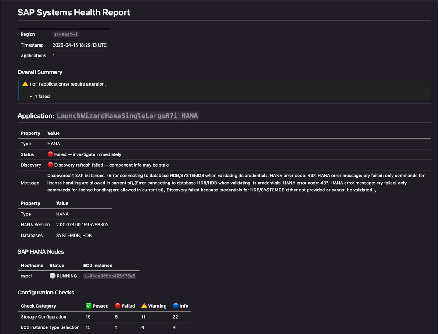Select the Databases value 'SYSTEMDB, HDB'

74,236
